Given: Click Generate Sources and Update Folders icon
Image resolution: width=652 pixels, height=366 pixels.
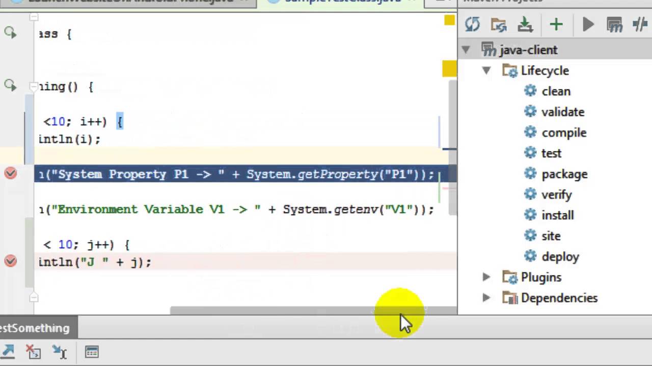Looking at the screenshot, I should [499, 24].
